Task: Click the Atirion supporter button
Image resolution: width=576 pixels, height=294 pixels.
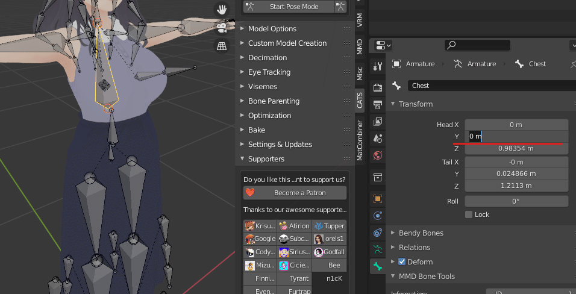Action: (x=295, y=226)
